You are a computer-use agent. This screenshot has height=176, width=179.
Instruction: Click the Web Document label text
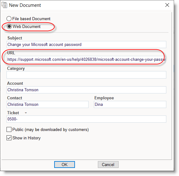point(27,26)
